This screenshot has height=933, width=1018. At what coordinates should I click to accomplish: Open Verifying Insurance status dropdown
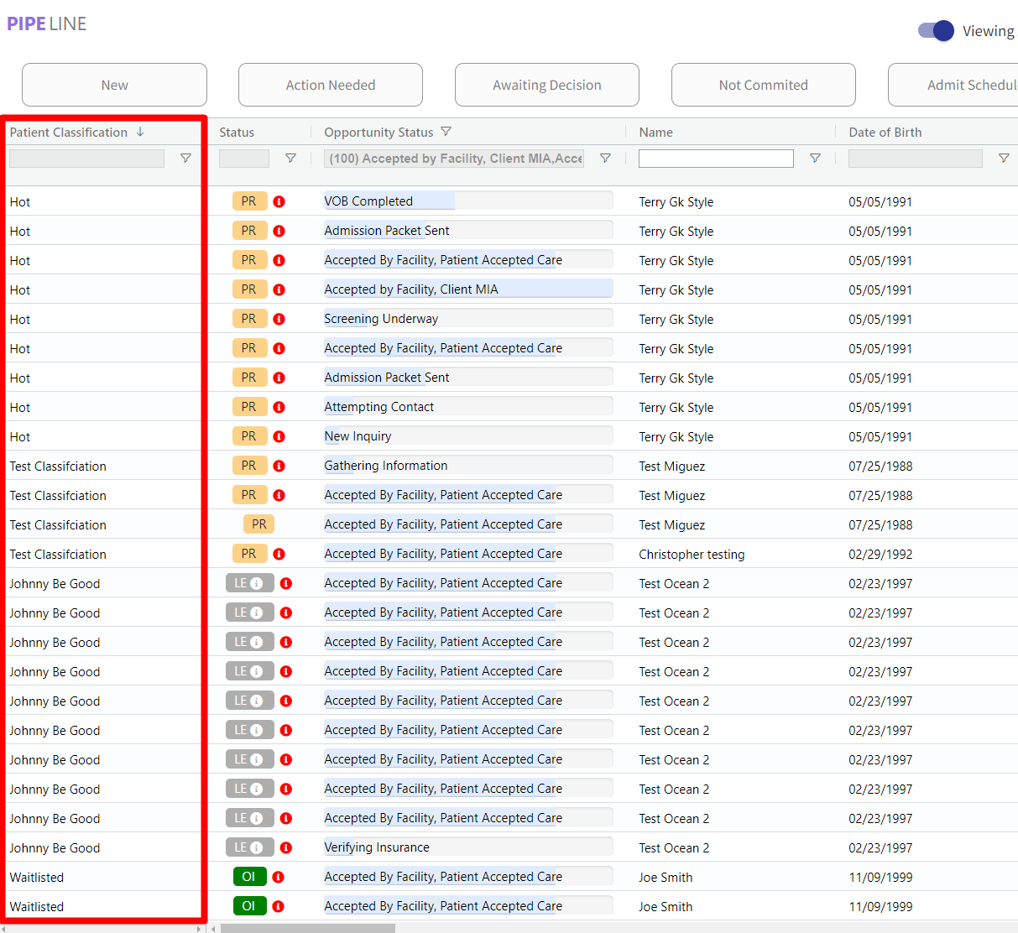[468, 847]
